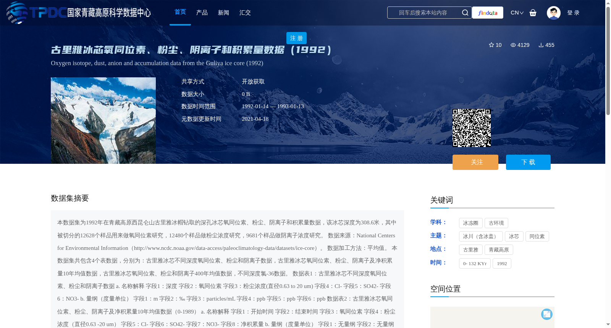Select the 首页 nav tab

(180, 12)
